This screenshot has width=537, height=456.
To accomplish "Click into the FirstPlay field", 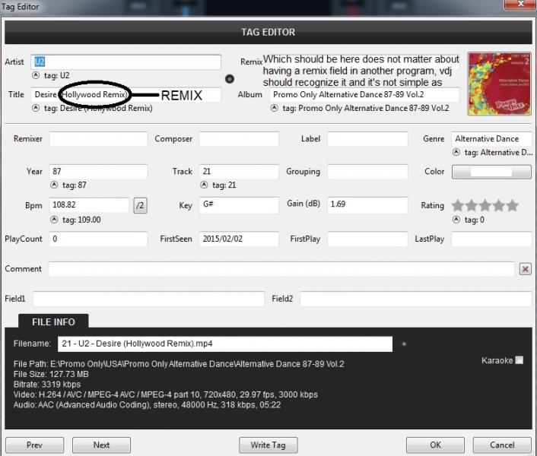I will coord(367,239).
